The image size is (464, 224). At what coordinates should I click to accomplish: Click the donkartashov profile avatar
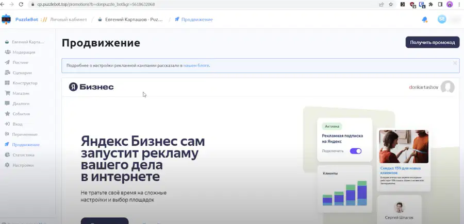(x=448, y=87)
